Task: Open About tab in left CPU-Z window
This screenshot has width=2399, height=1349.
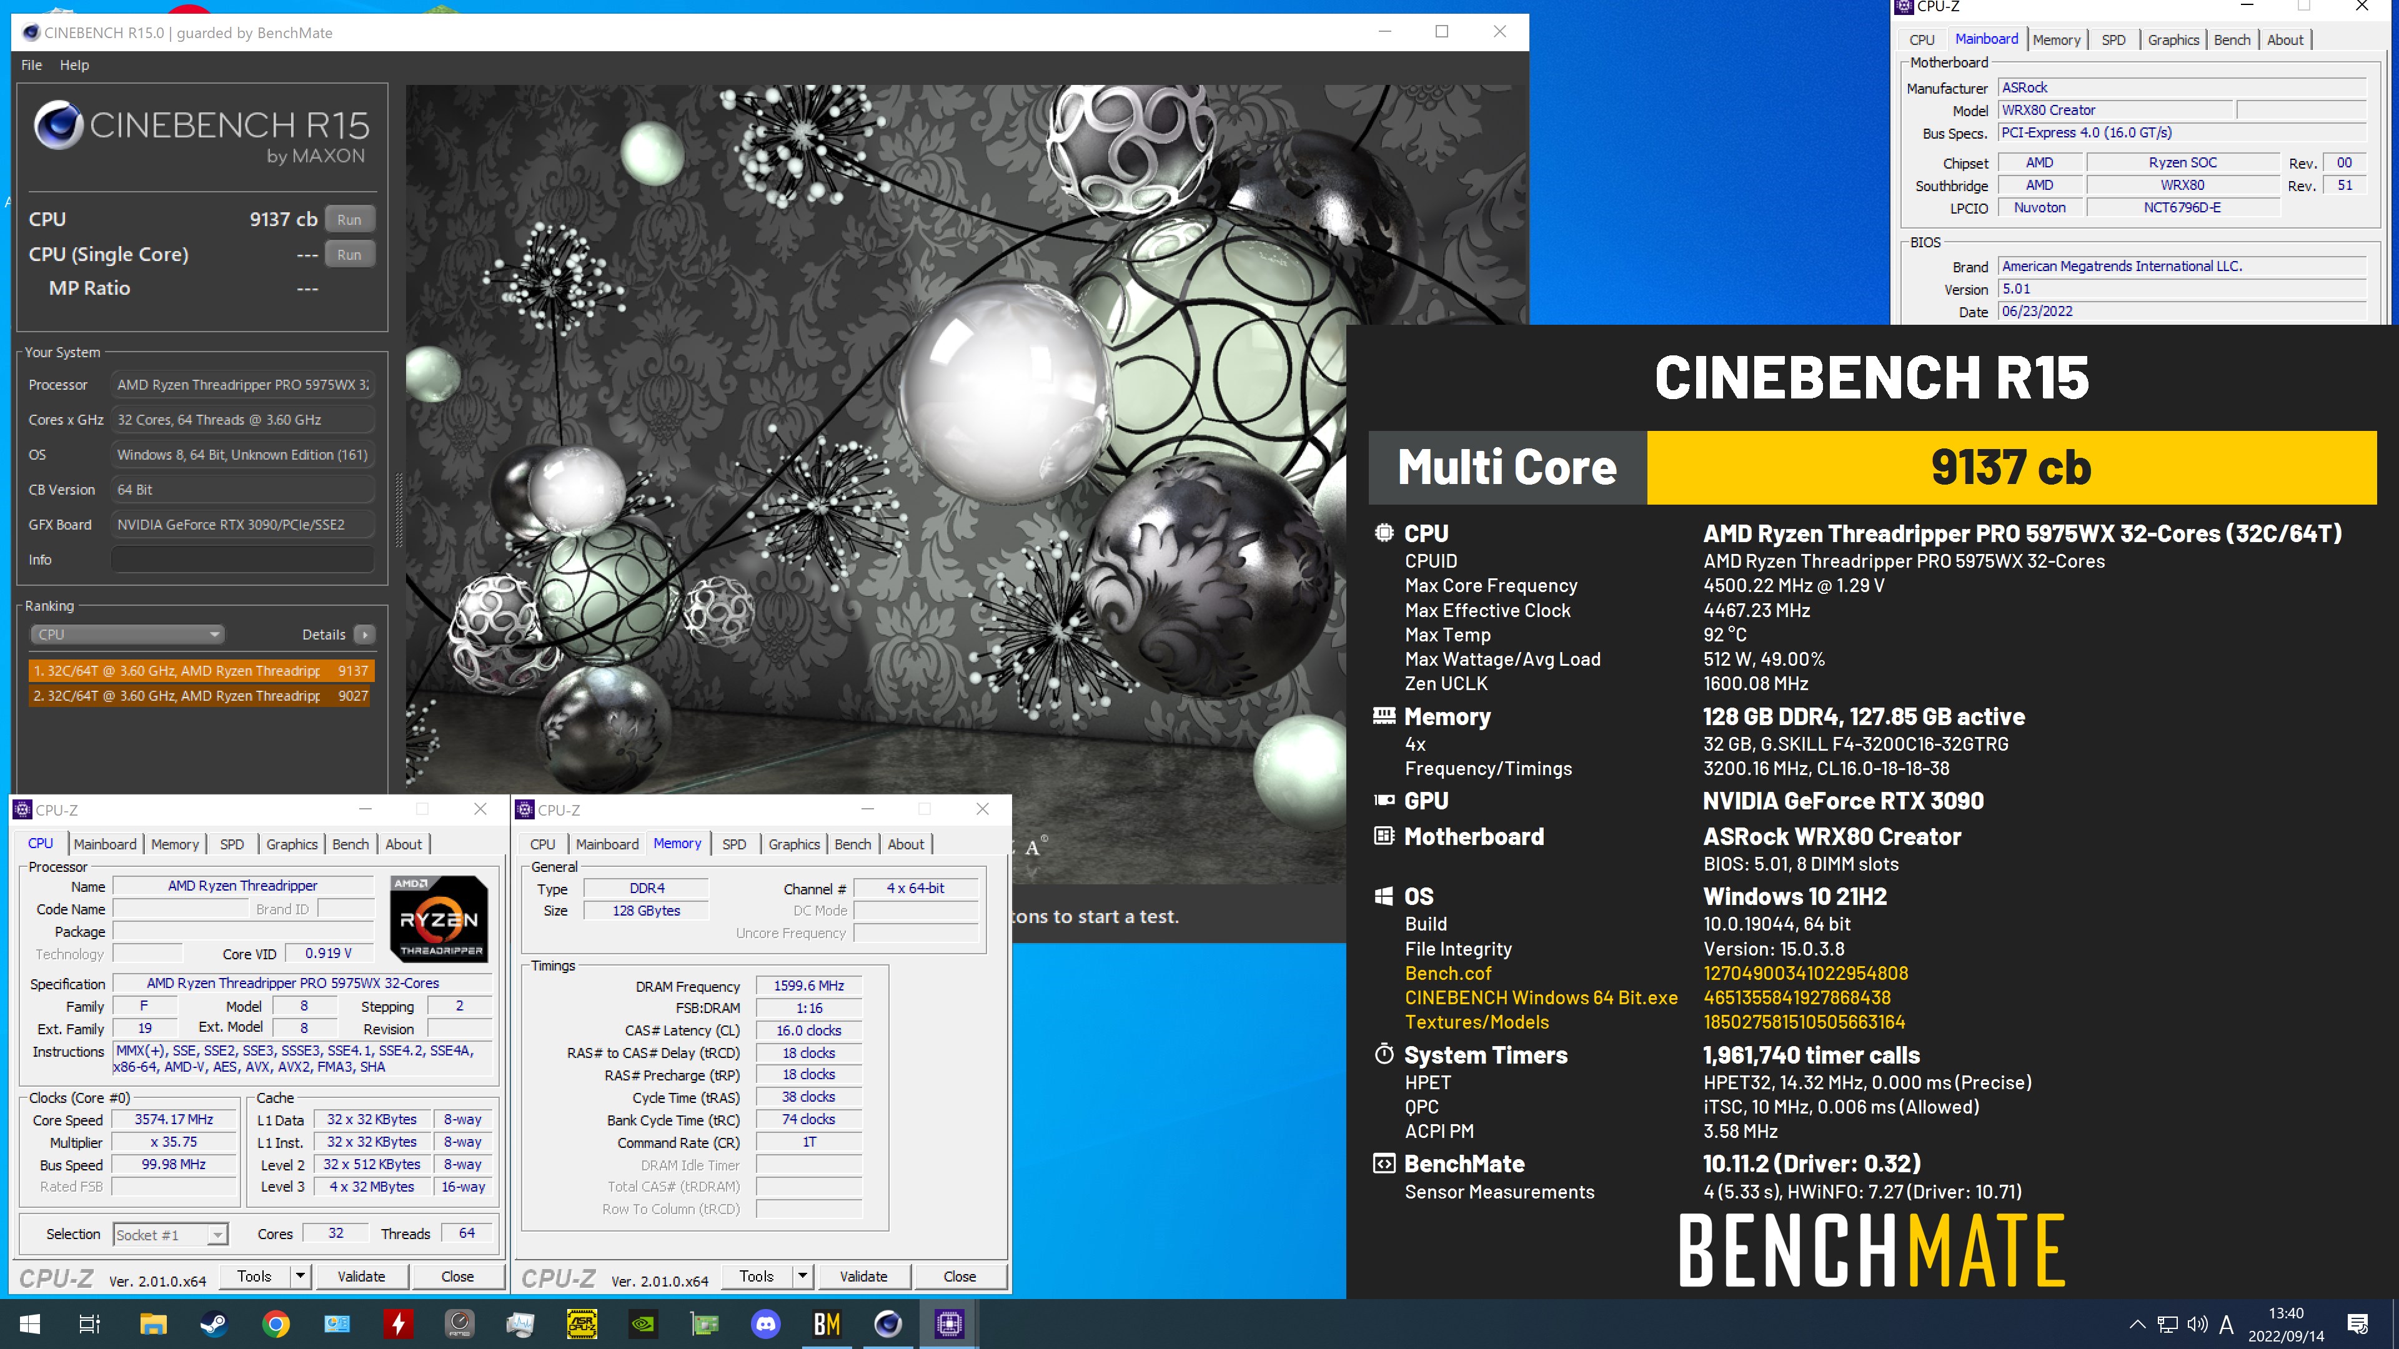Action: (x=403, y=844)
